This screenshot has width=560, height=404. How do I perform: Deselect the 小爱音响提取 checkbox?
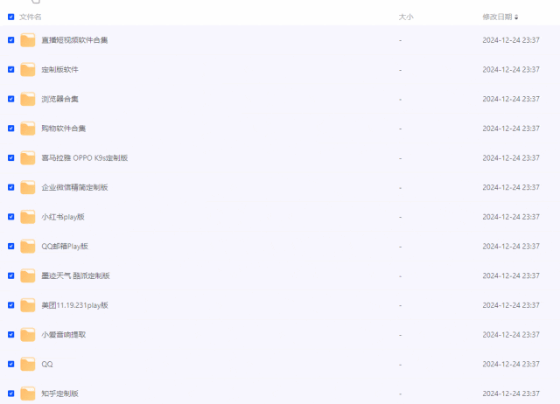click(x=11, y=334)
